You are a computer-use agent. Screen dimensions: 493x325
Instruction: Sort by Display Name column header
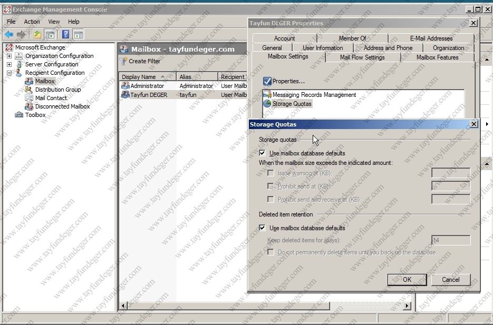tap(148, 77)
